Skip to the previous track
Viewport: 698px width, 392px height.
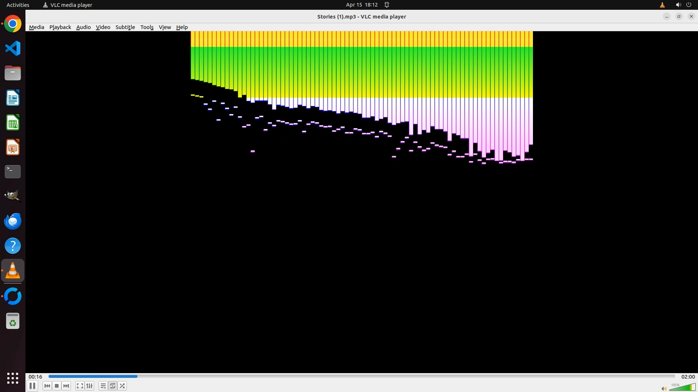click(47, 386)
